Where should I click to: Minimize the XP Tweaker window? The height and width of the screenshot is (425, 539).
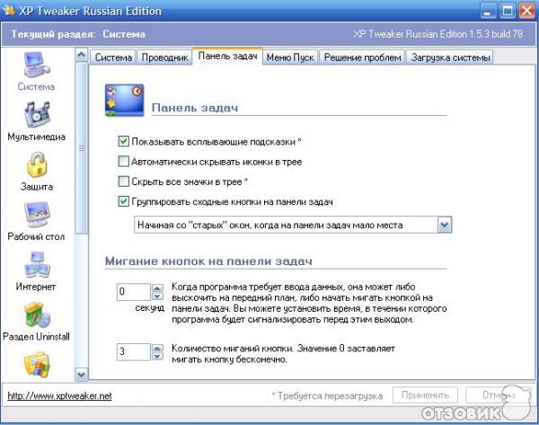point(487,11)
